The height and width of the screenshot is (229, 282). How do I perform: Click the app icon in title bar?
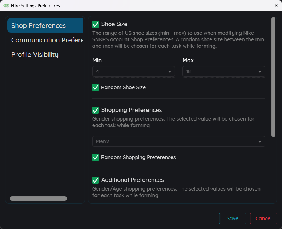tap(6, 6)
